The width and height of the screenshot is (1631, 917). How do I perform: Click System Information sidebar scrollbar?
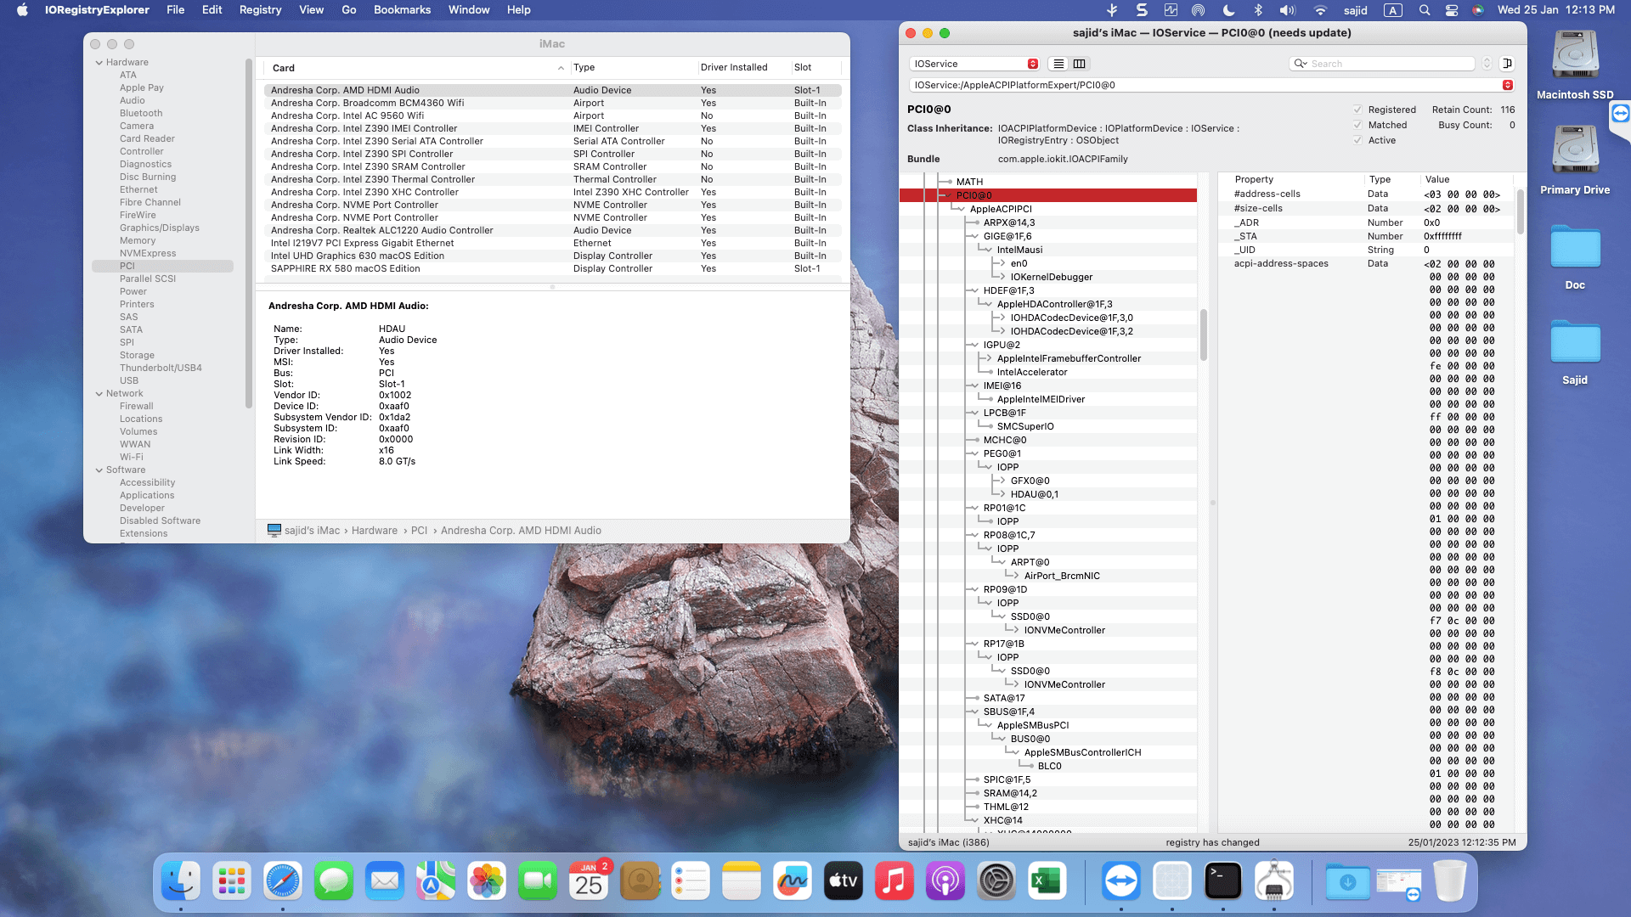[248, 233]
